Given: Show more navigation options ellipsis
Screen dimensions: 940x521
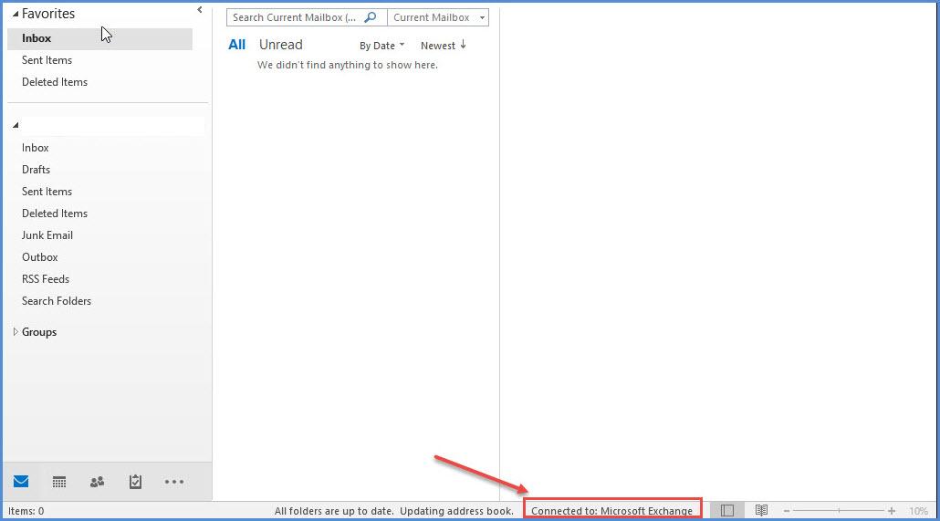Looking at the screenshot, I should [173, 482].
